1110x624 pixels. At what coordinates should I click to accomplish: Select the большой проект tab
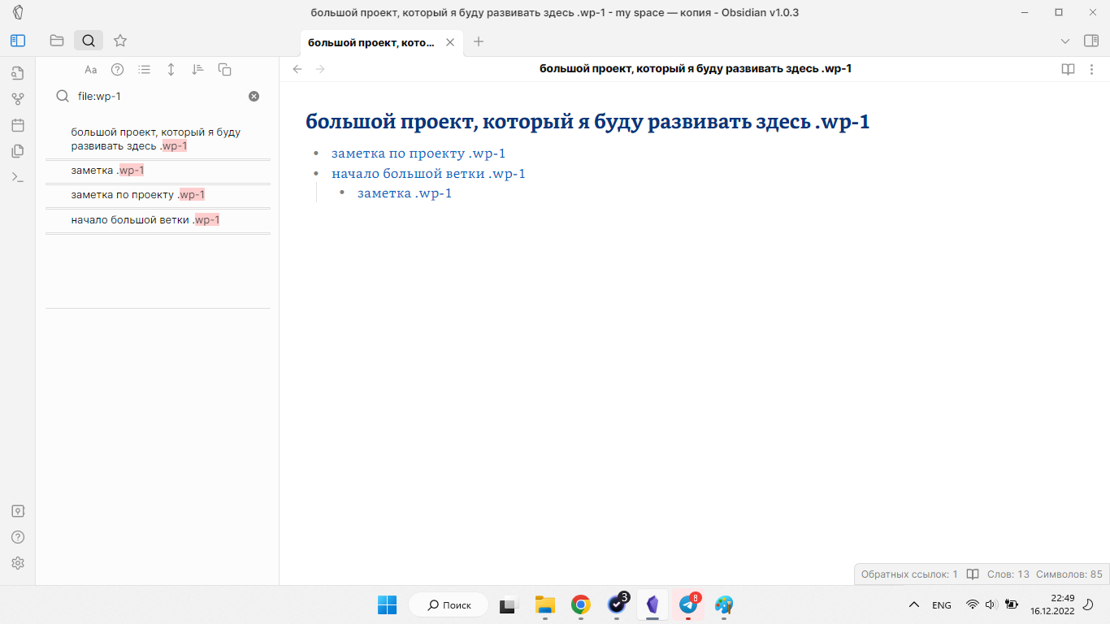coord(381,41)
